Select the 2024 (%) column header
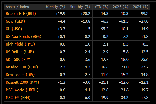Viewport: 156px width, 104px height. [141, 7]
